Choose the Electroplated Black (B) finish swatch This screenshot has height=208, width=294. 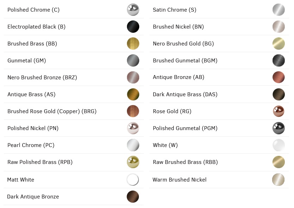click(133, 27)
